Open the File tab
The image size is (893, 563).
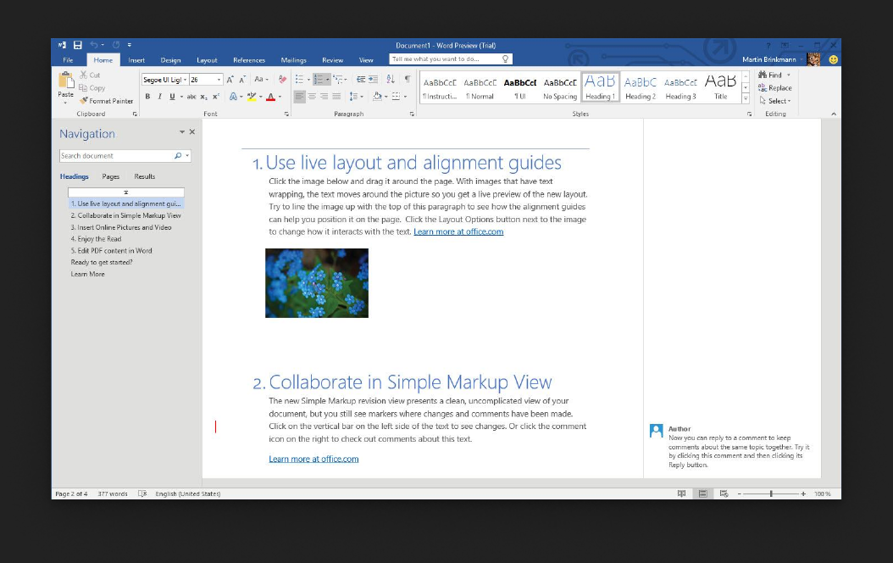click(68, 60)
